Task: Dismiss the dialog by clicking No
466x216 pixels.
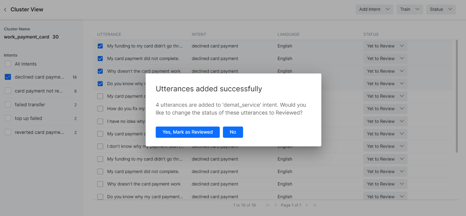Action: pyautogui.click(x=233, y=132)
